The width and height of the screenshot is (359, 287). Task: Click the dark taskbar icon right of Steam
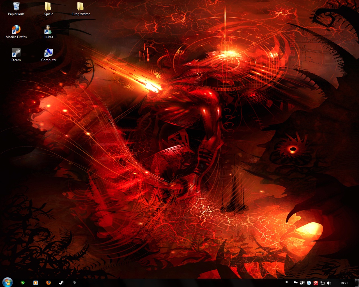[74, 283]
